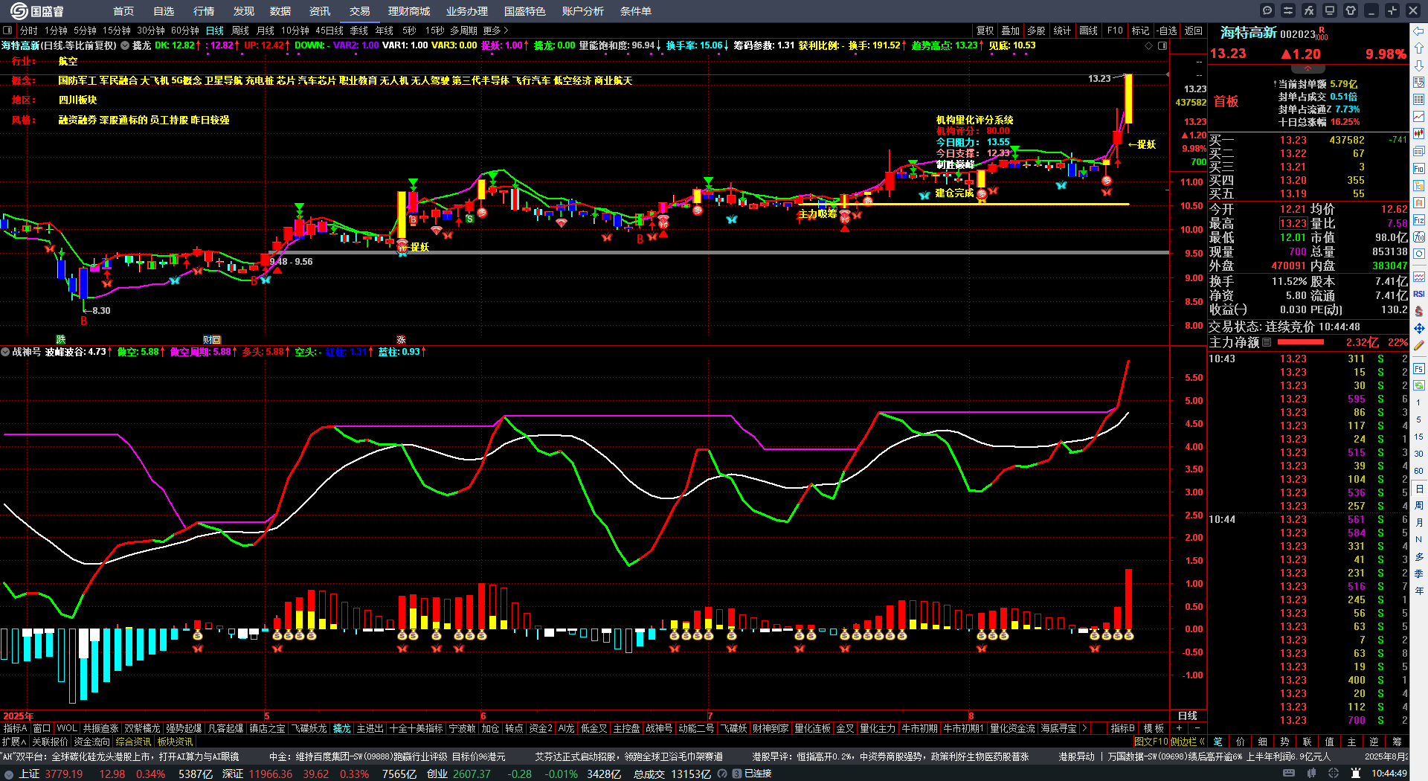This screenshot has height=781, width=1428.
Task: Select the 笔 tick detail tab
Action: click(1218, 742)
